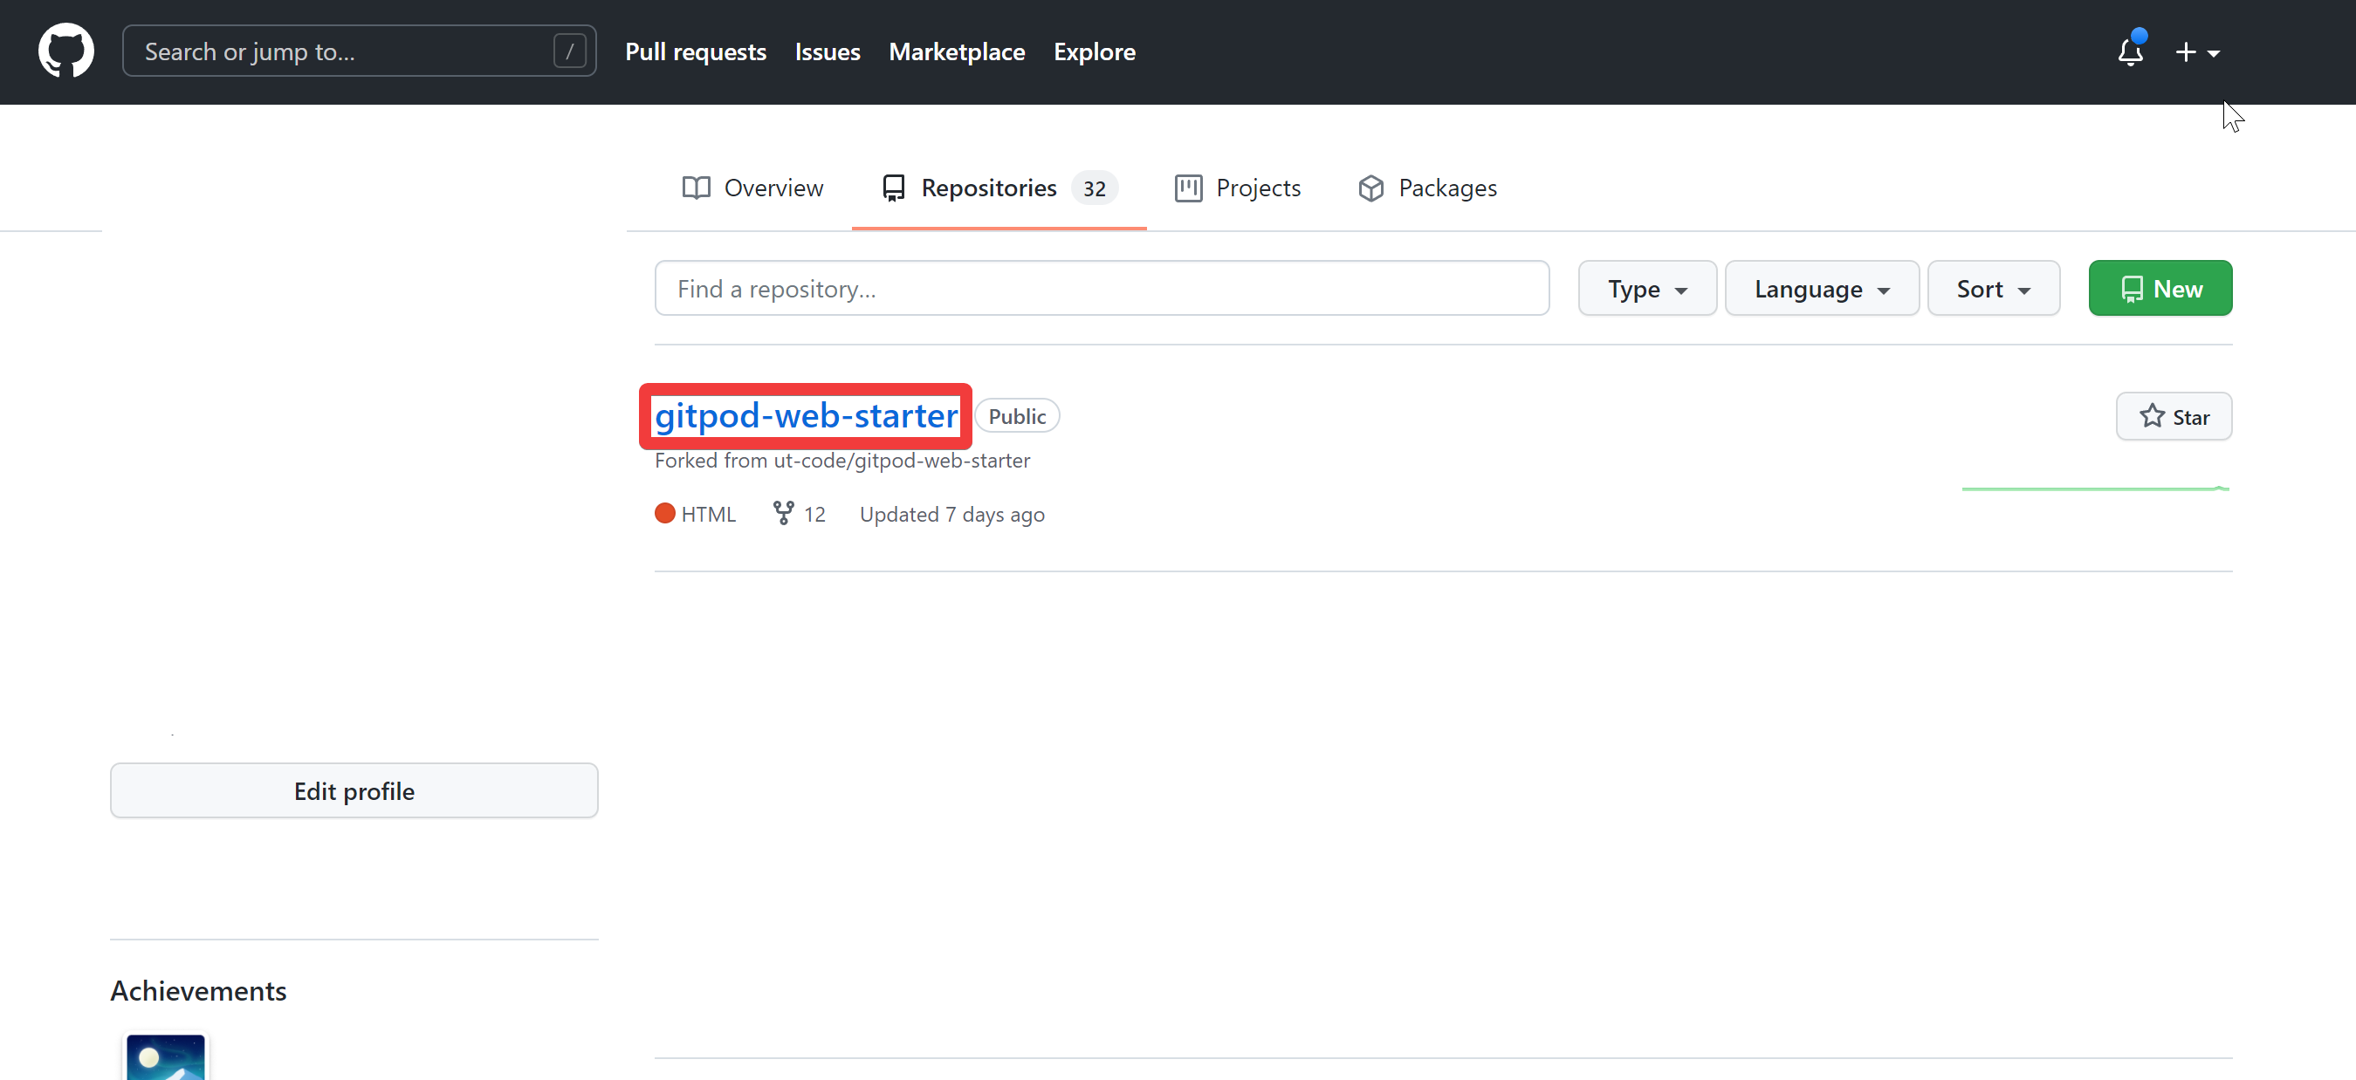The image size is (2356, 1080).
Task: Click the Public visibility badge
Action: coord(1017,416)
